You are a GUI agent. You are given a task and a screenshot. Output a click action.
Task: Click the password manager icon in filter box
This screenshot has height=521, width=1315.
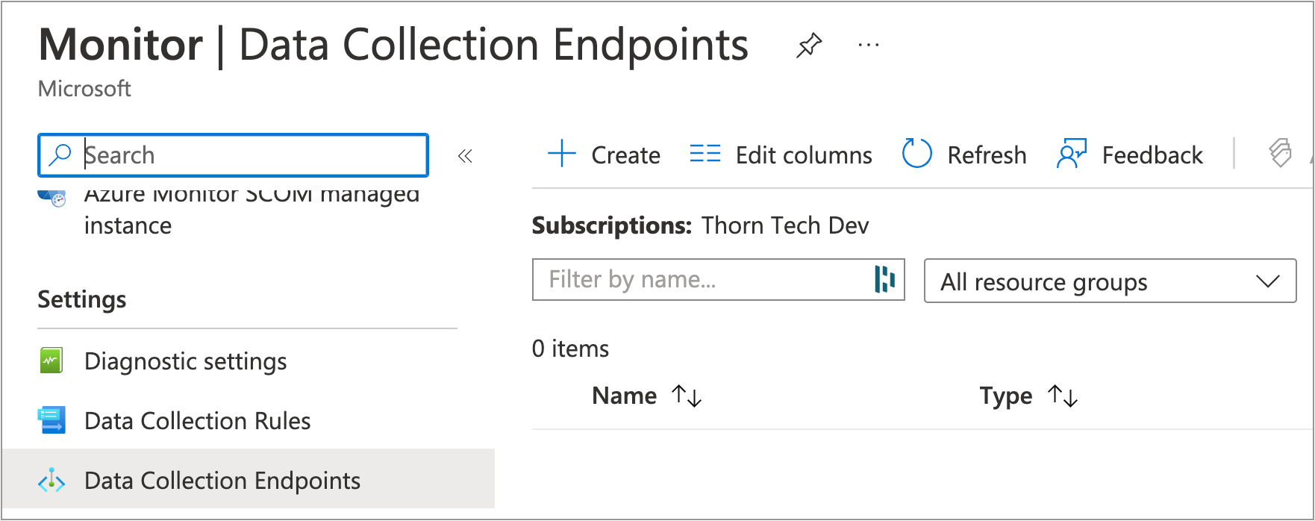(x=884, y=280)
